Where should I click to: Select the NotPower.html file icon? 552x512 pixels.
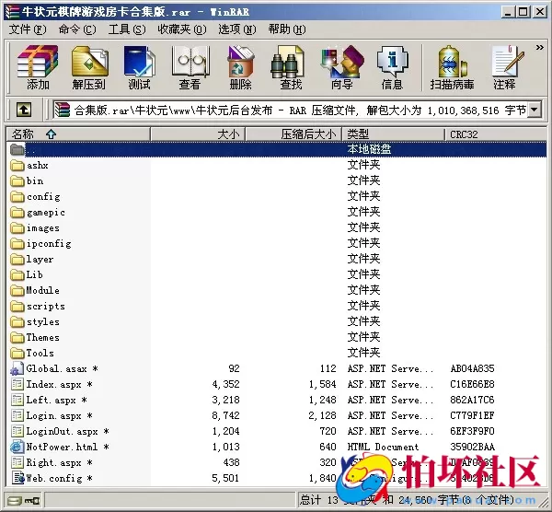tap(17, 448)
